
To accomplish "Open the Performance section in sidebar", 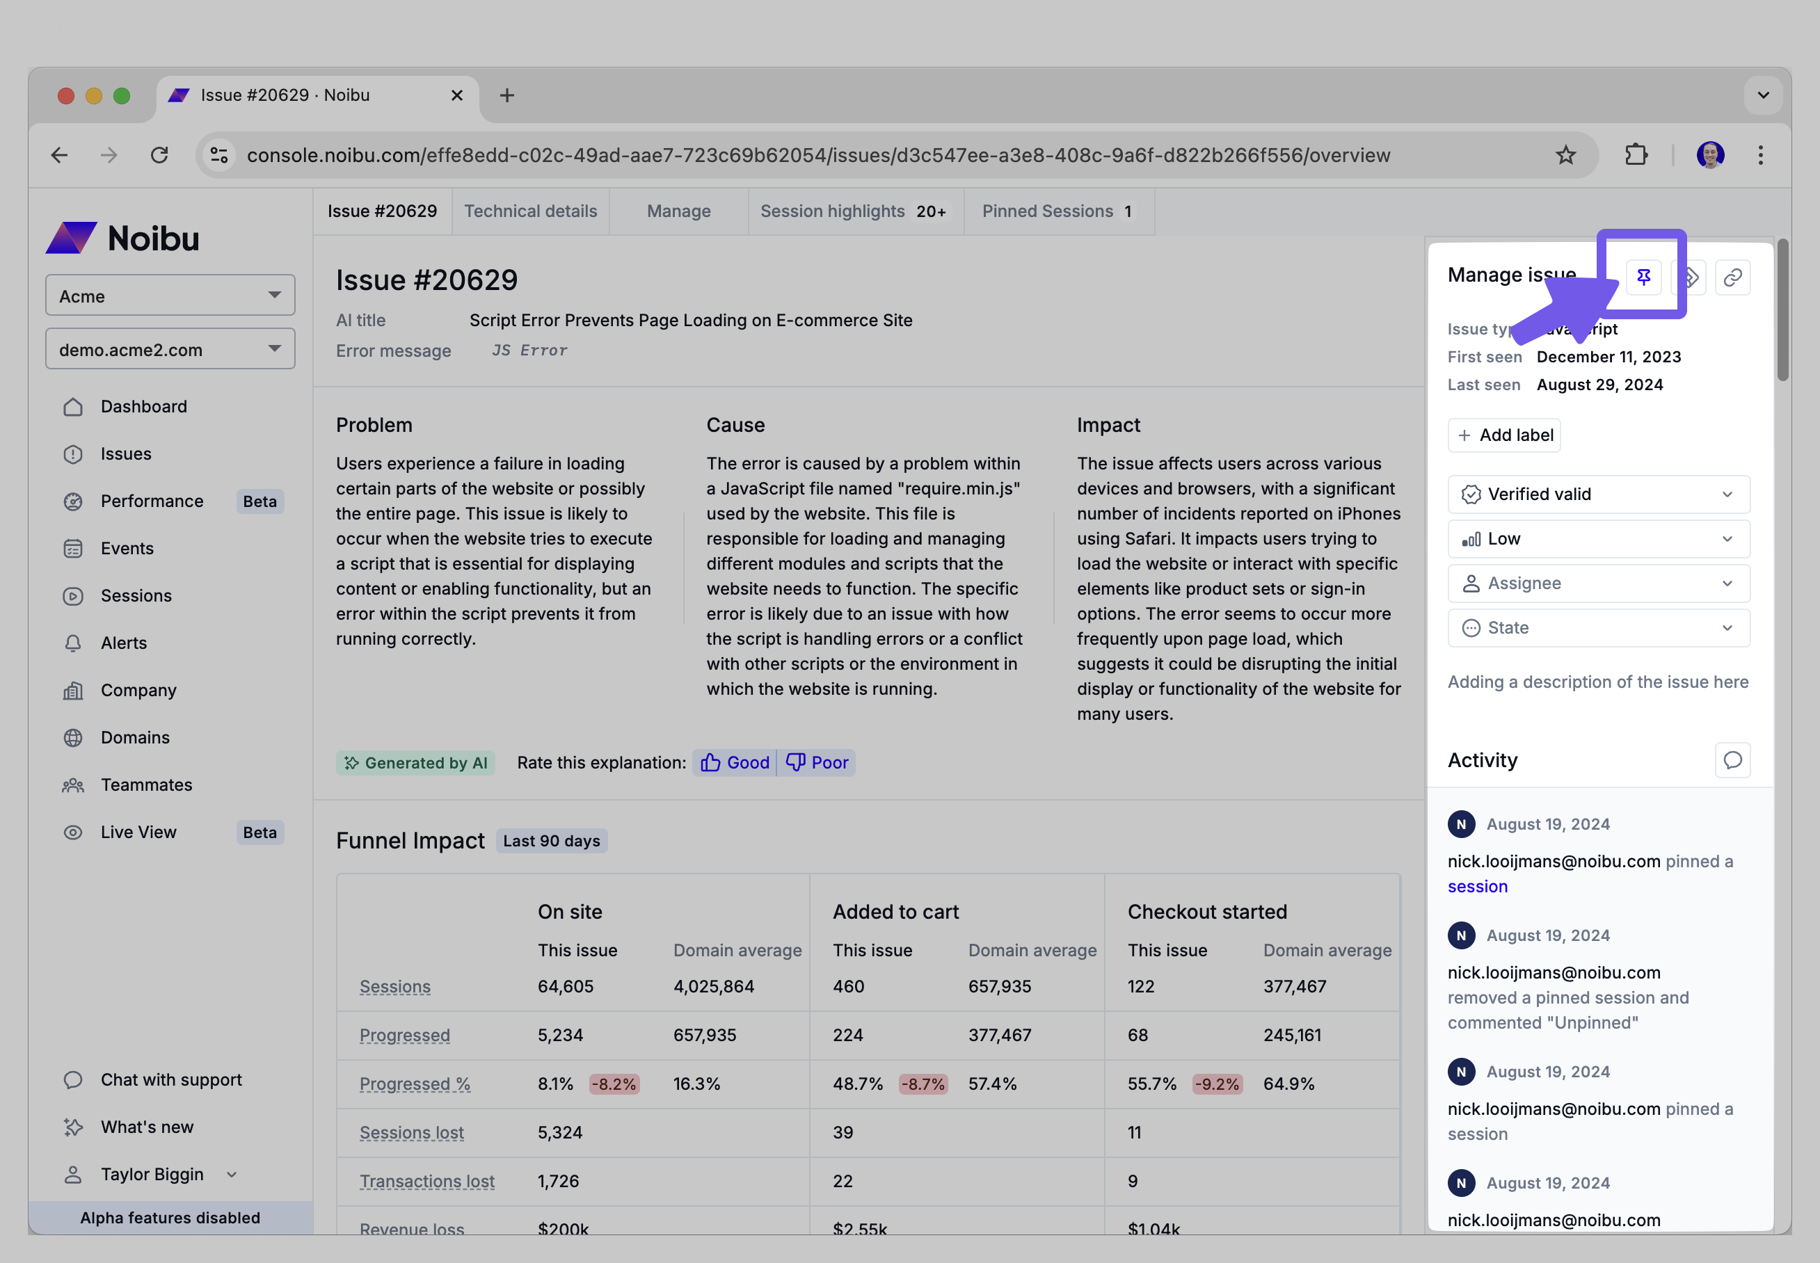I will [151, 501].
